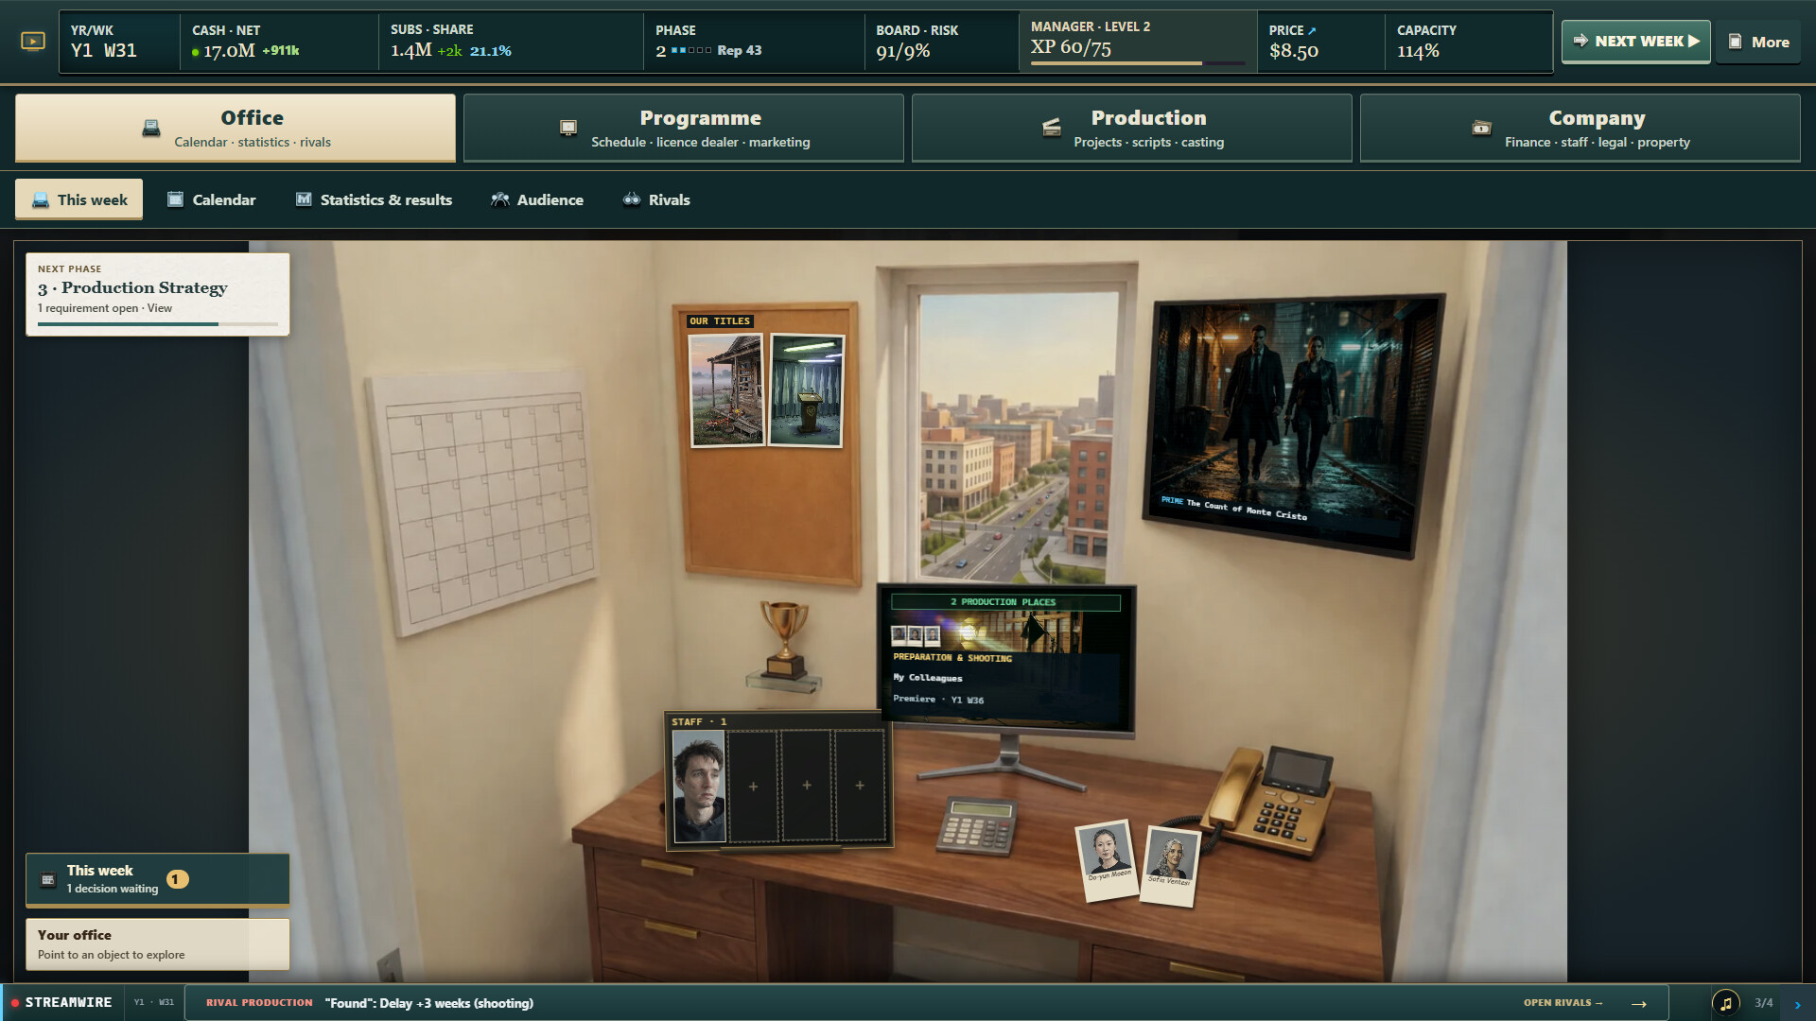Click the first empty staff slot plus
This screenshot has height=1021, width=1816.
(x=753, y=787)
